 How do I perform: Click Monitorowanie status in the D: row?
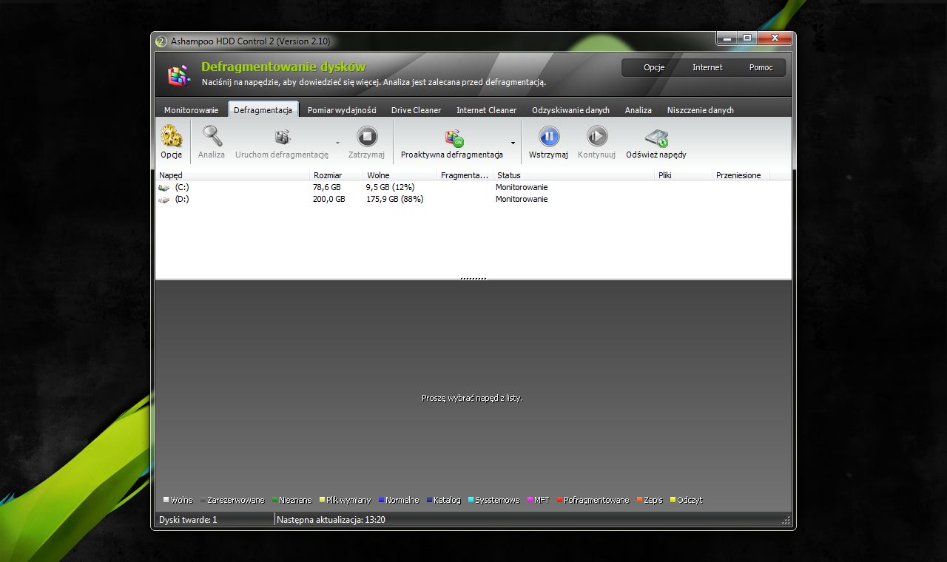click(x=522, y=200)
